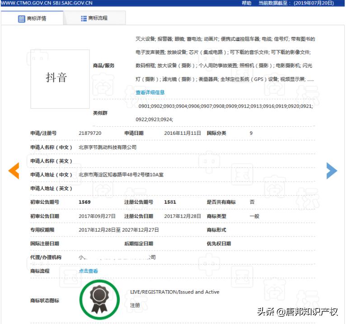The height and width of the screenshot is (324, 346).
Task: Click the green registered status badge icon
Action: (99, 300)
